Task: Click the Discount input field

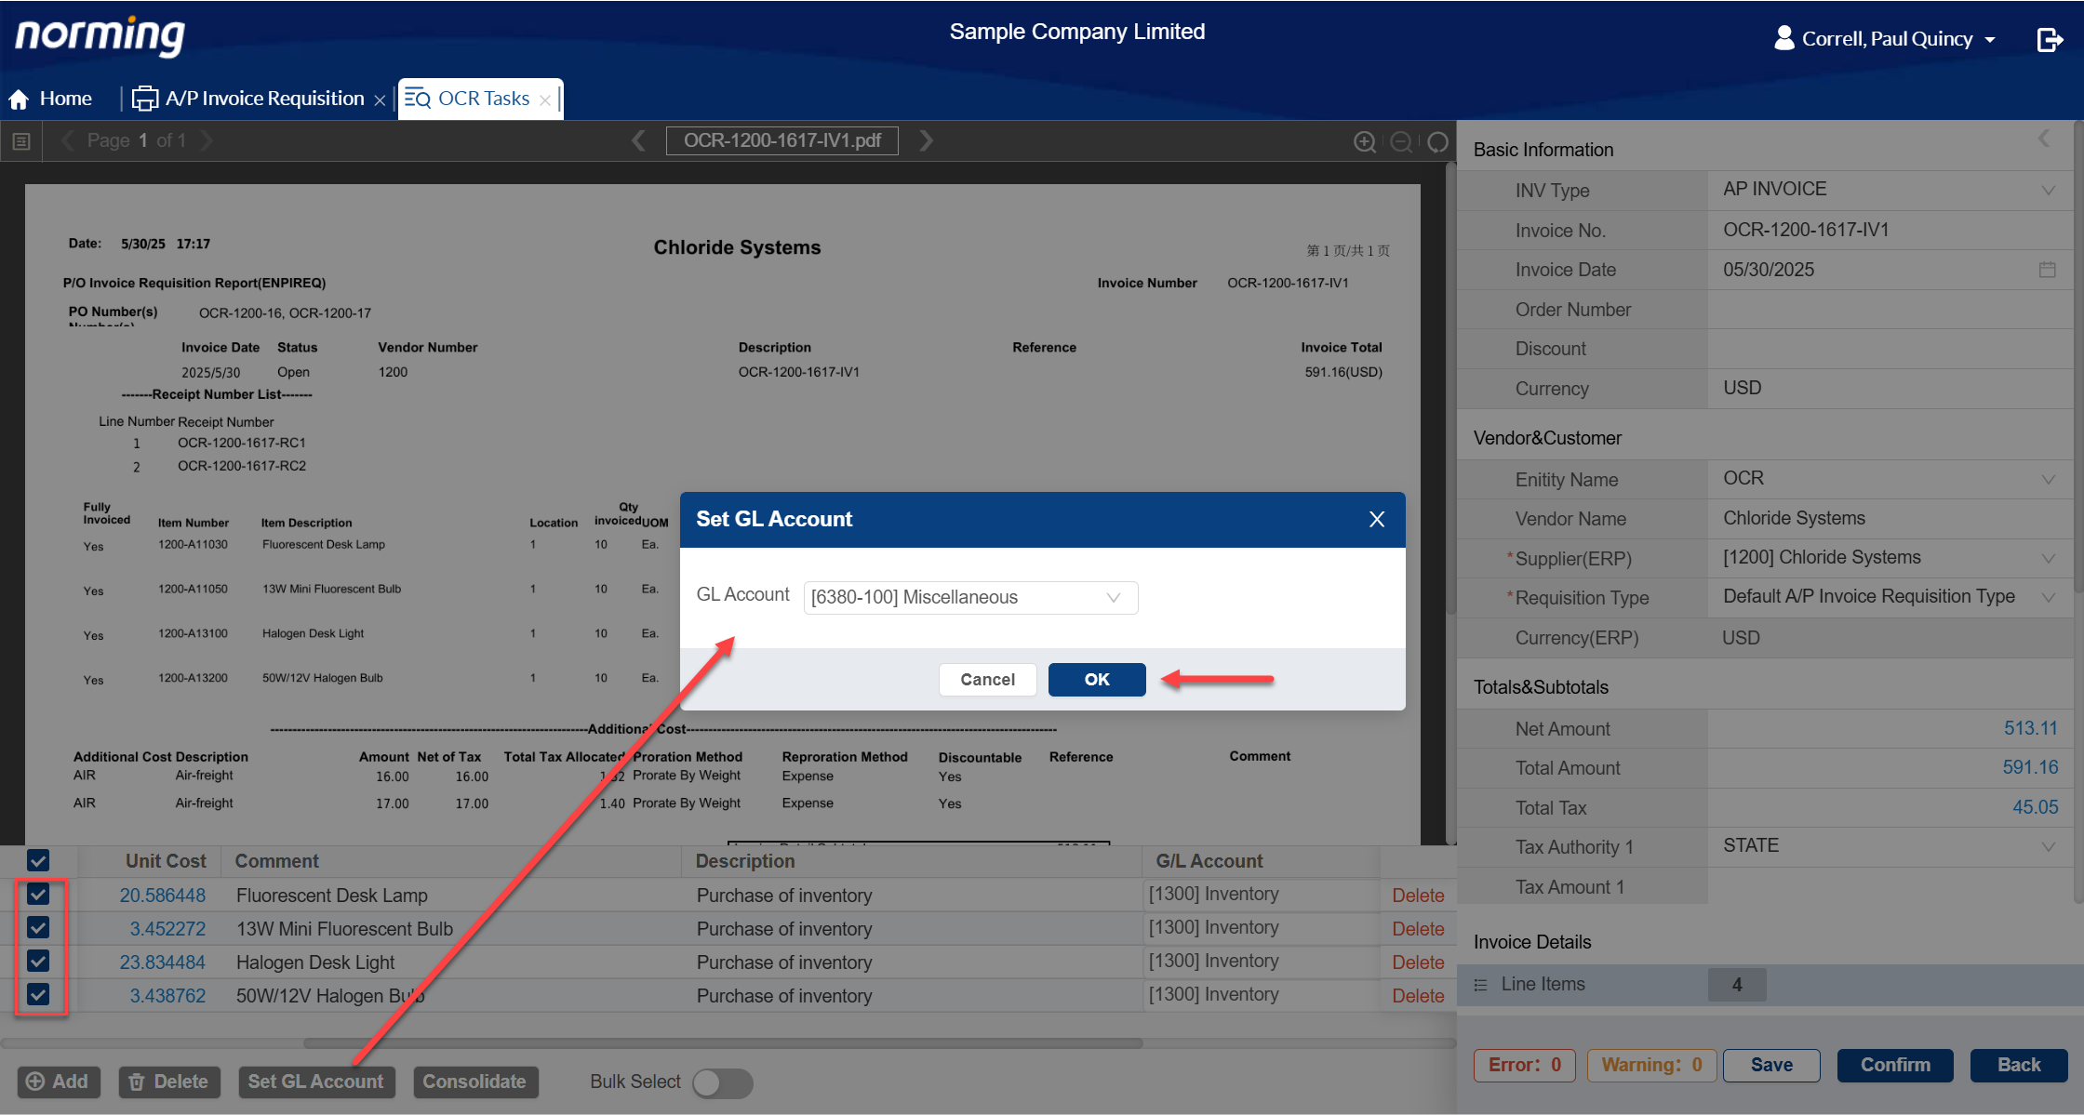Action: click(x=1890, y=349)
